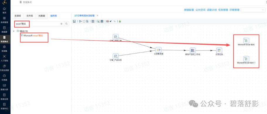Close the 订单利润分流处理 tab
Image resolution: width=267 pixels, height=114 pixels.
(97, 16)
